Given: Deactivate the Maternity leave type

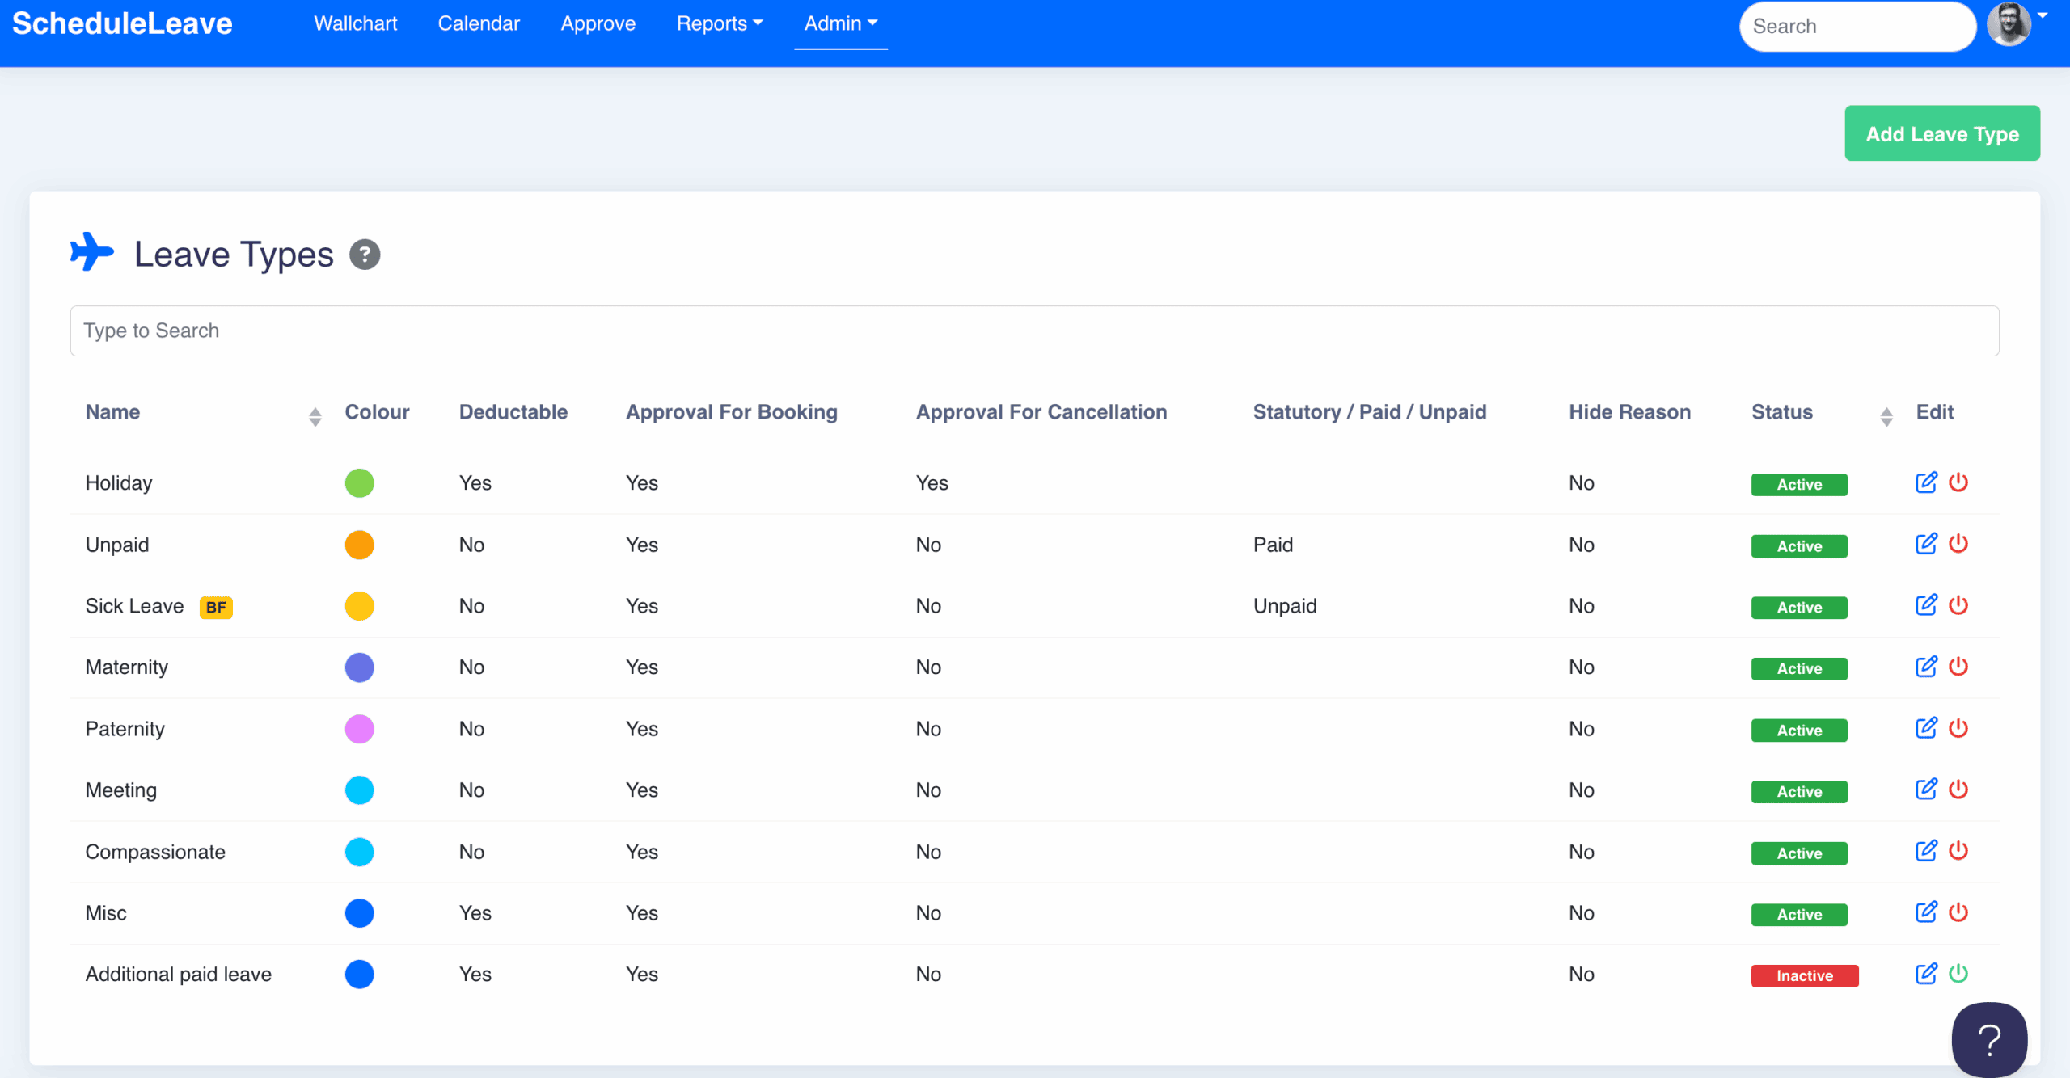Looking at the screenshot, I should point(1958,667).
